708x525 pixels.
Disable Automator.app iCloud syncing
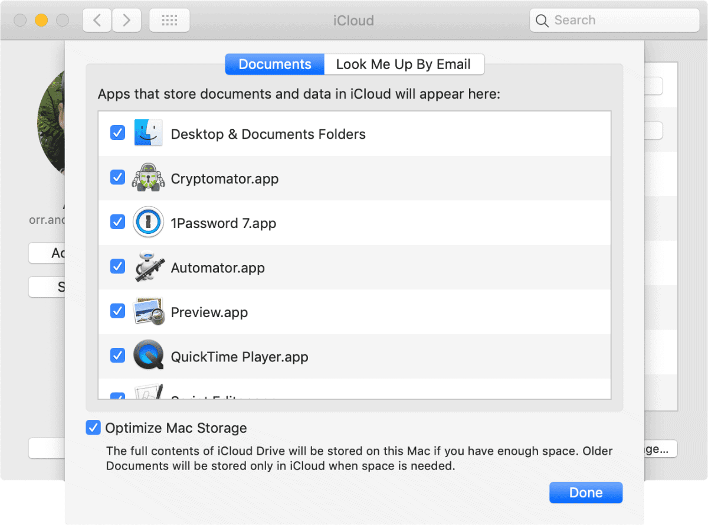click(117, 267)
